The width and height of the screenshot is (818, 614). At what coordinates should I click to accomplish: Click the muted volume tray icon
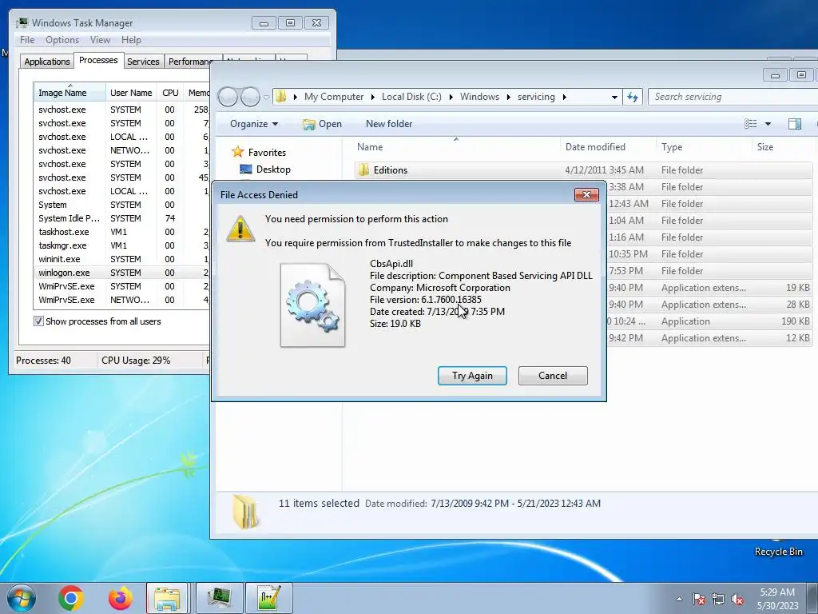(x=737, y=600)
